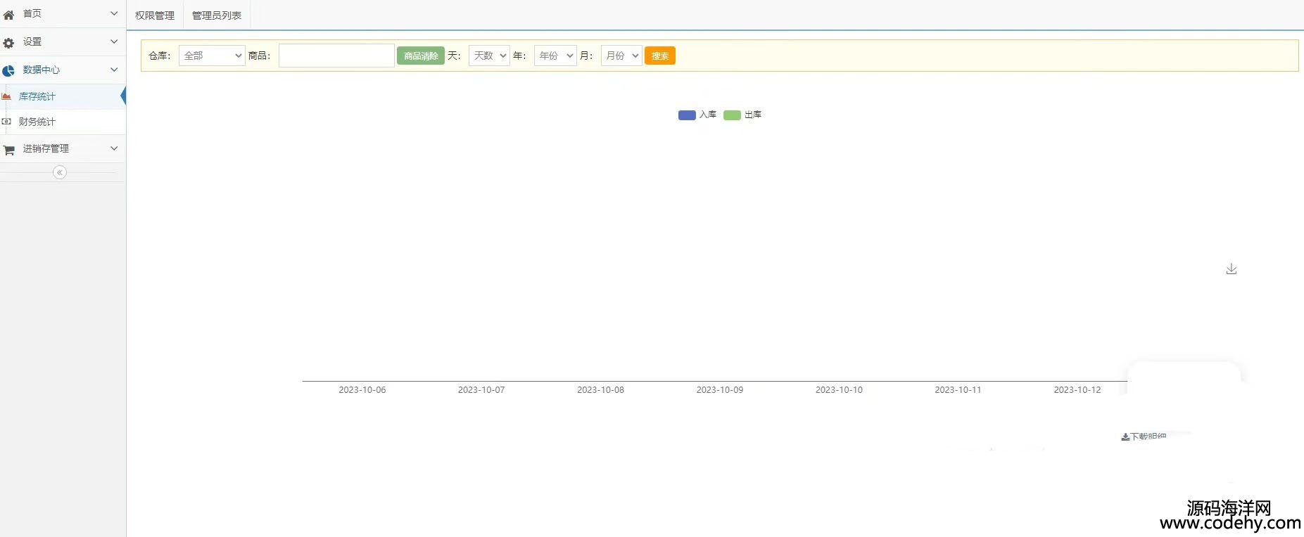The width and height of the screenshot is (1304, 537).
Task: Click the 2023-10-09 axis label
Action: coord(720,390)
